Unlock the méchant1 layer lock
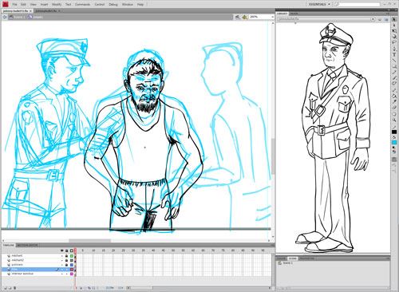Image resolution: width=399 pixels, height=292 pixels. click(x=66, y=256)
